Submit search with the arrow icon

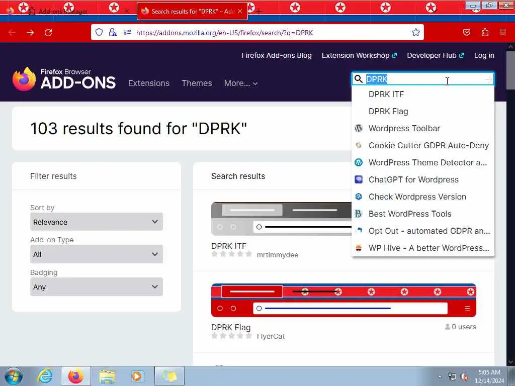[488, 79]
